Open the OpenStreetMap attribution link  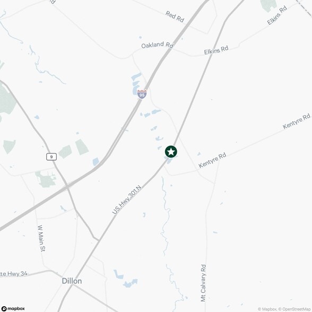click(295, 309)
